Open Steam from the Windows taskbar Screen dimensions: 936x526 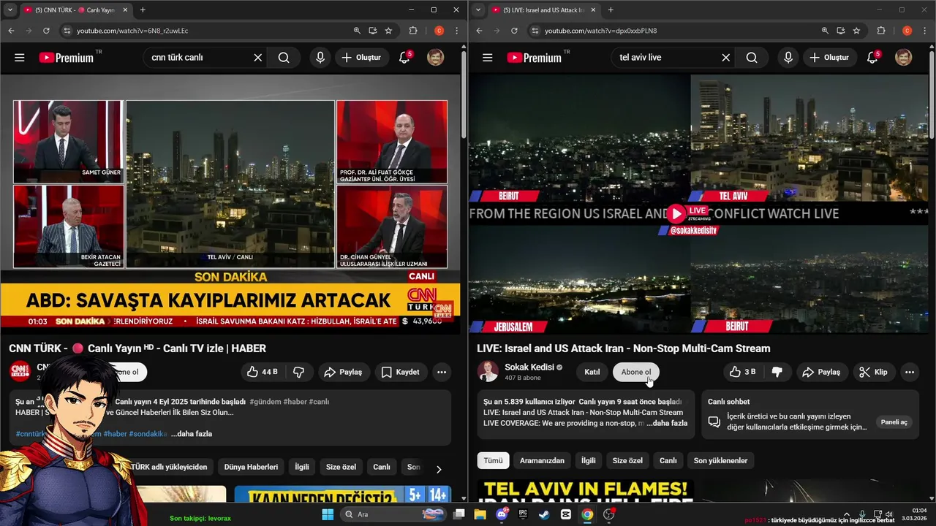544,514
